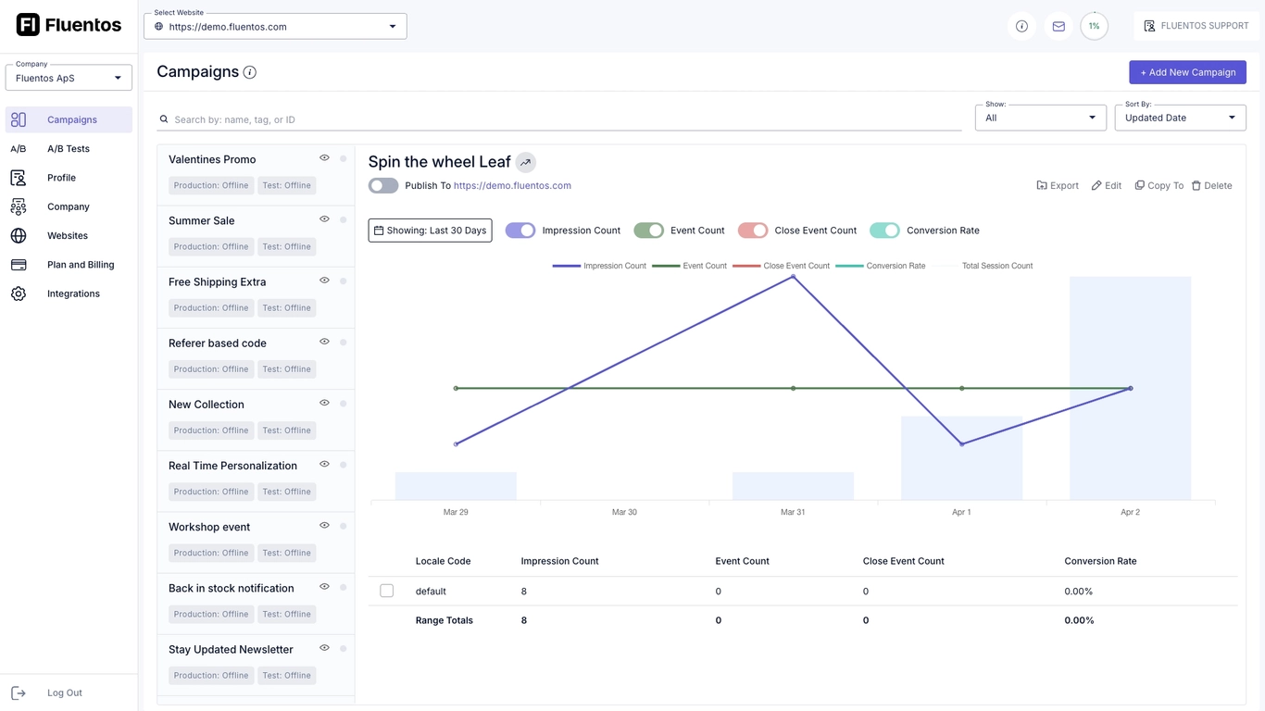Click the info icon next to Campaigns heading
The width and height of the screenshot is (1265, 711).
pyautogui.click(x=250, y=72)
